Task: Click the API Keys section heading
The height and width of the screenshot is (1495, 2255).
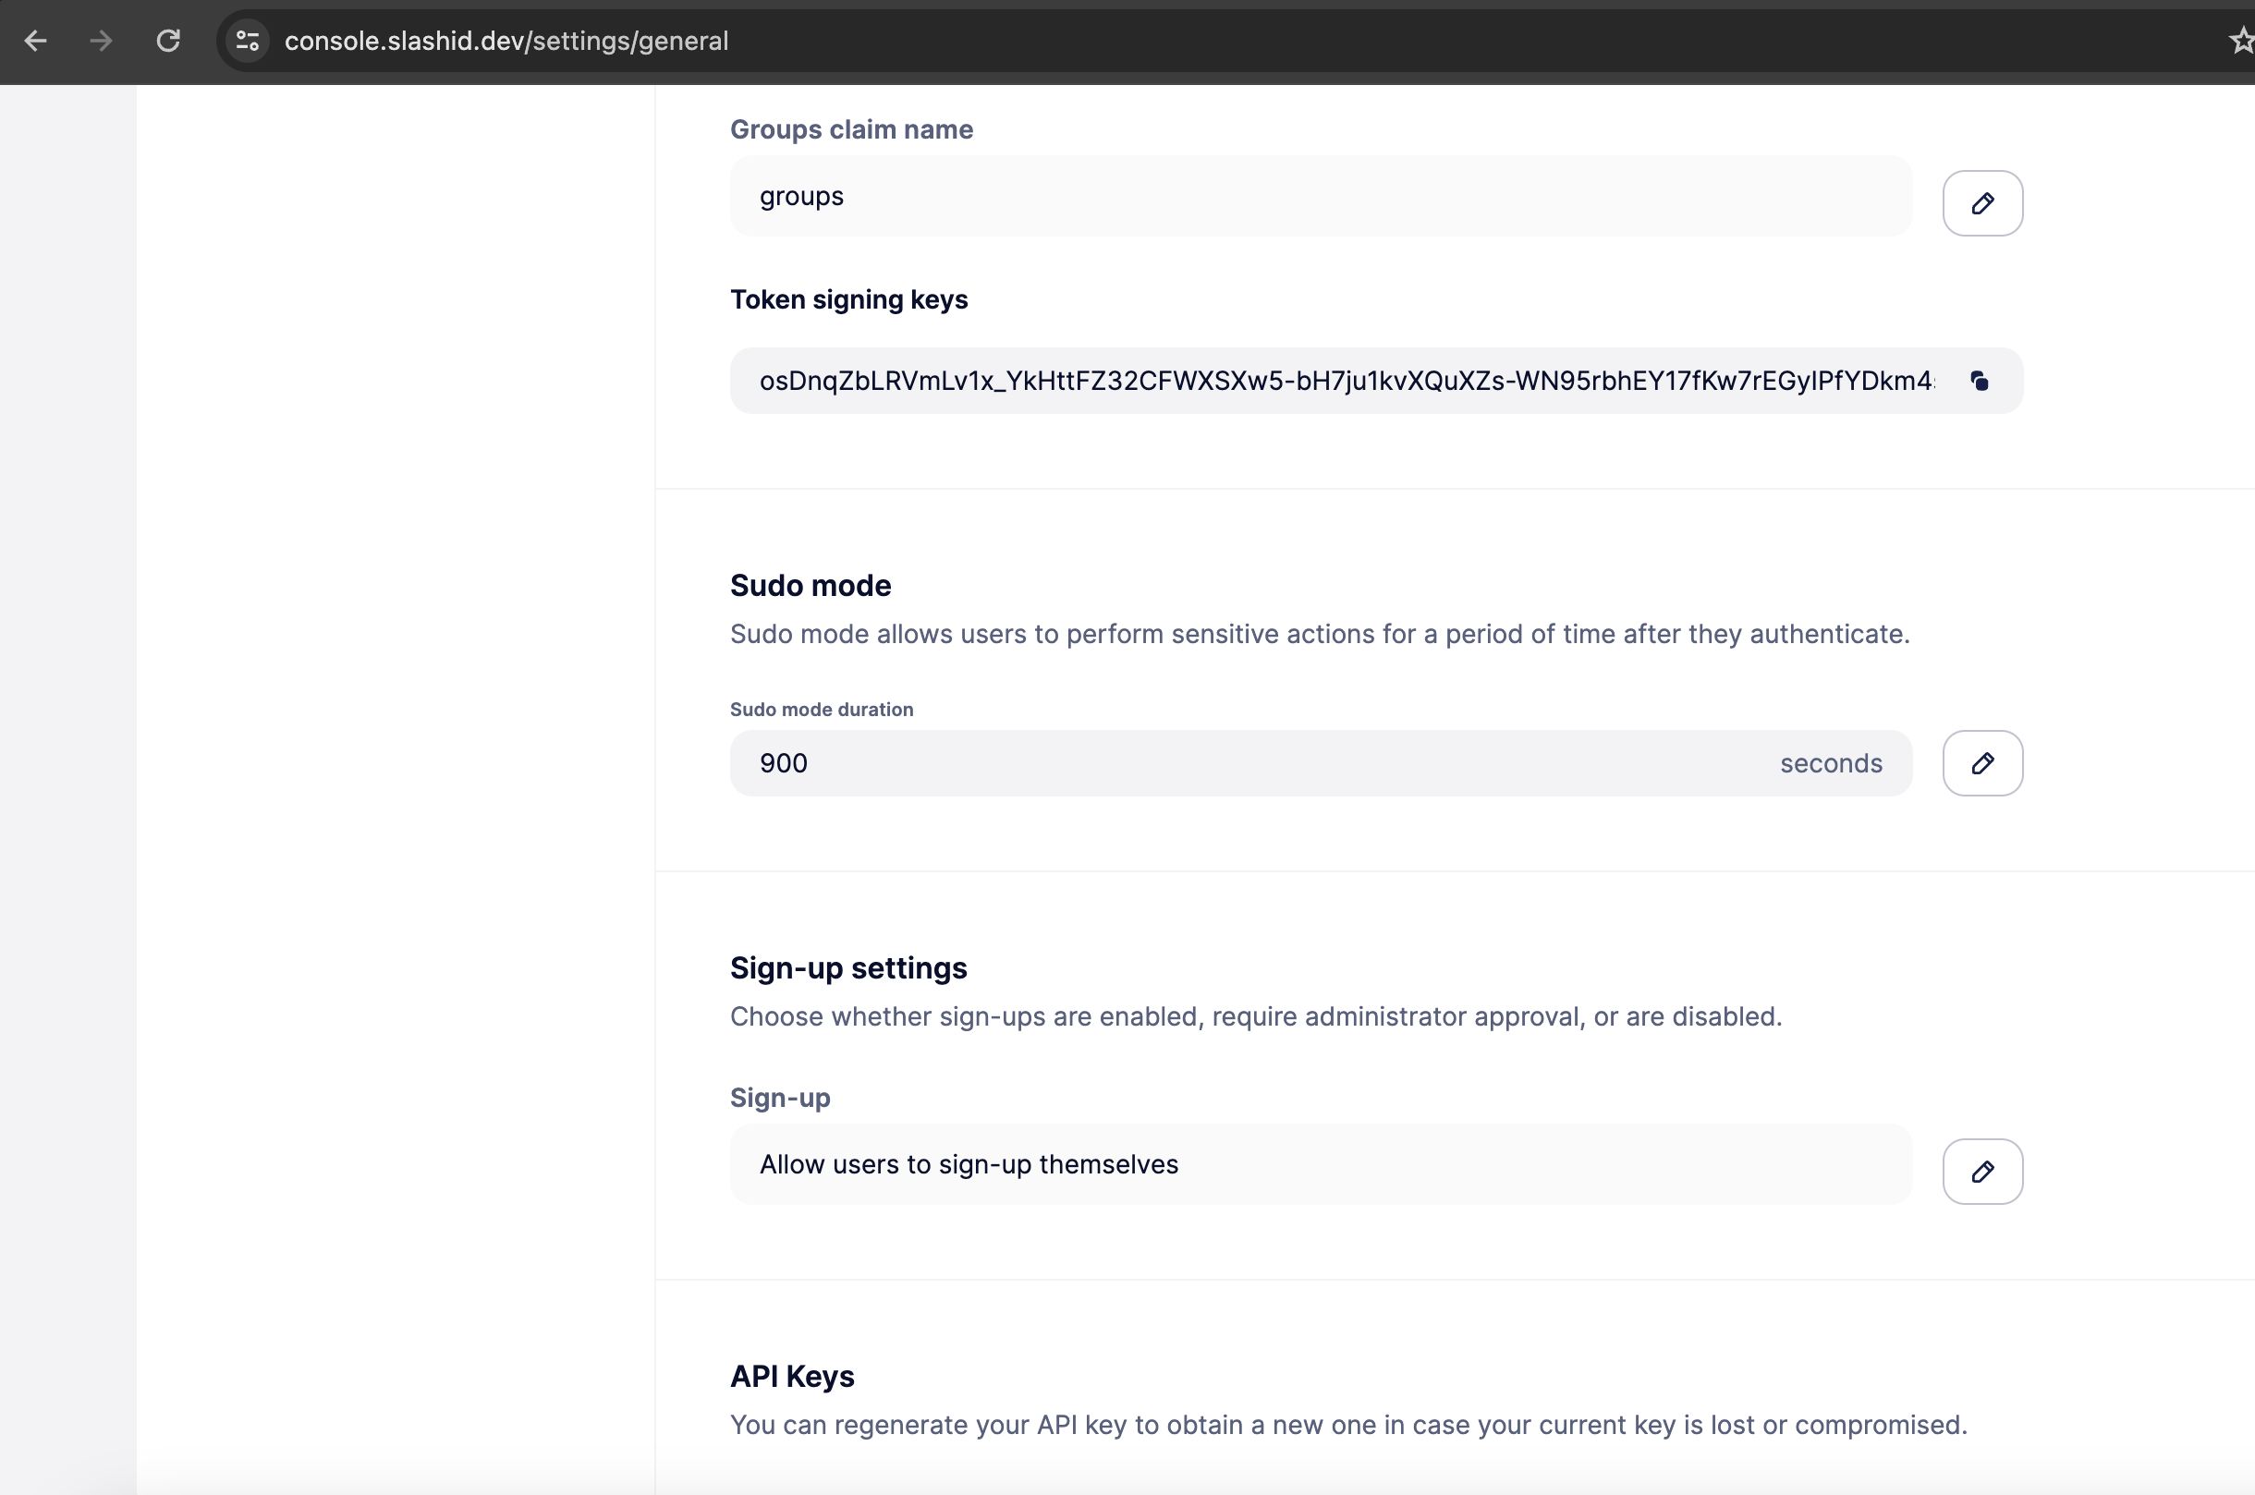Action: pos(791,1376)
